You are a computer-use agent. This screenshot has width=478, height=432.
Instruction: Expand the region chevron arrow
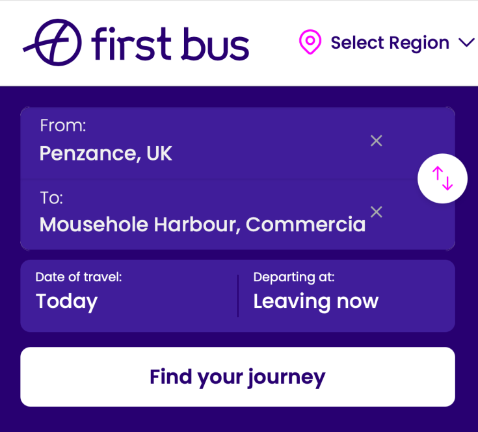pyautogui.click(x=466, y=43)
